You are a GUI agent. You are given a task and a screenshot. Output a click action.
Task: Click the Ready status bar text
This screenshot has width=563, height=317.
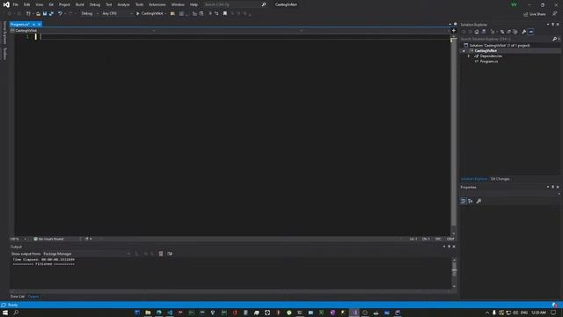coord(12,306)
